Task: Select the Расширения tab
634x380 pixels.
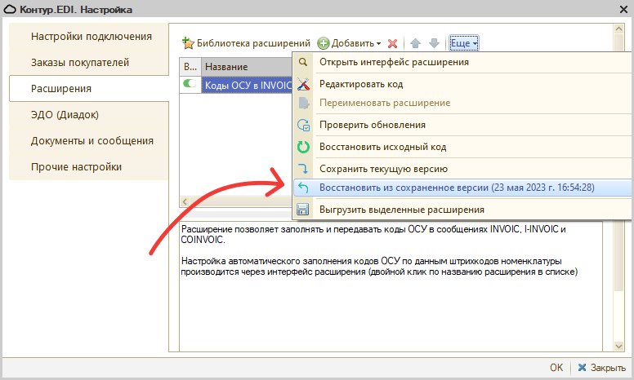Action: coord(89,88)
